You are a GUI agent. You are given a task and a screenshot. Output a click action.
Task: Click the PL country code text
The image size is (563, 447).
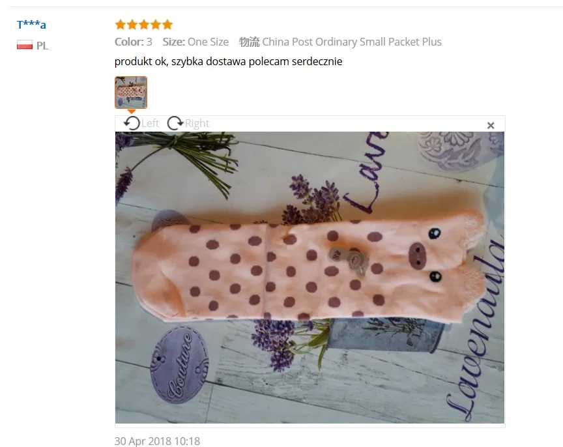click(42, 46)
